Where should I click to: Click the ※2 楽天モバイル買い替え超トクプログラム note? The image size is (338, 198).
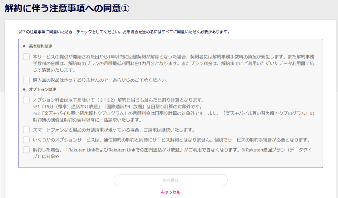click(174, 117)
